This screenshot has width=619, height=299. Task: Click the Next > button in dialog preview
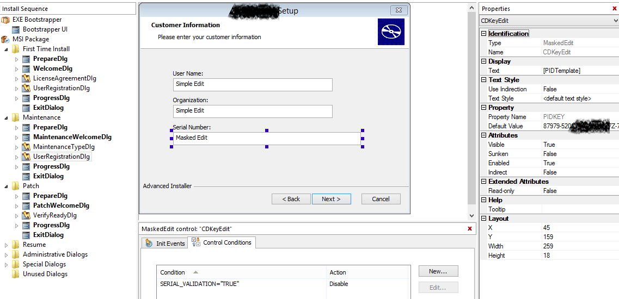point(331,199)
